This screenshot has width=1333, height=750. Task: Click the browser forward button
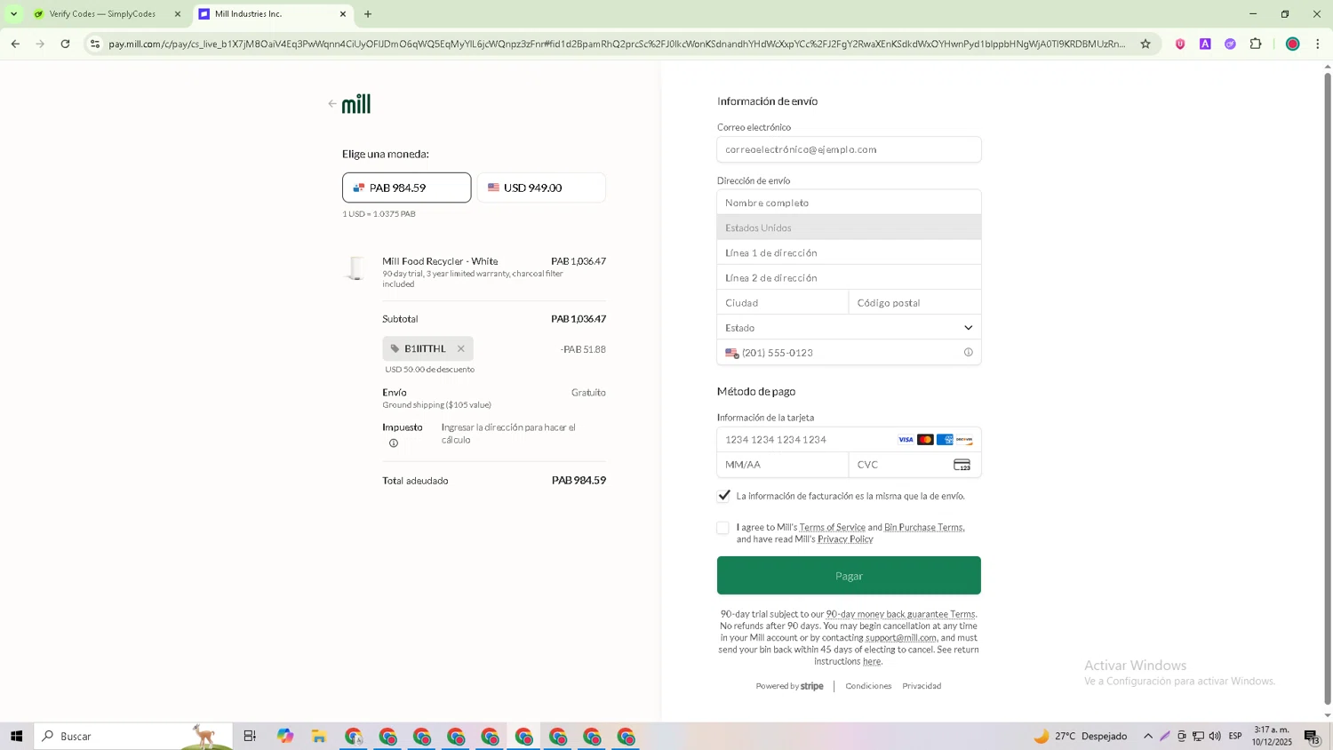[x=40, y=44]
